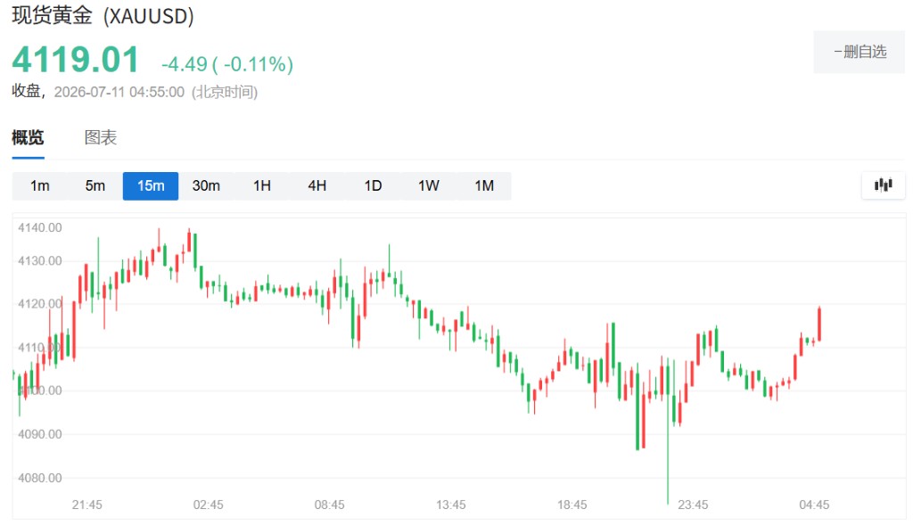The image size is (913, 526).
Task: Select the 15m timeframe
Action: [x=151, y=185]
